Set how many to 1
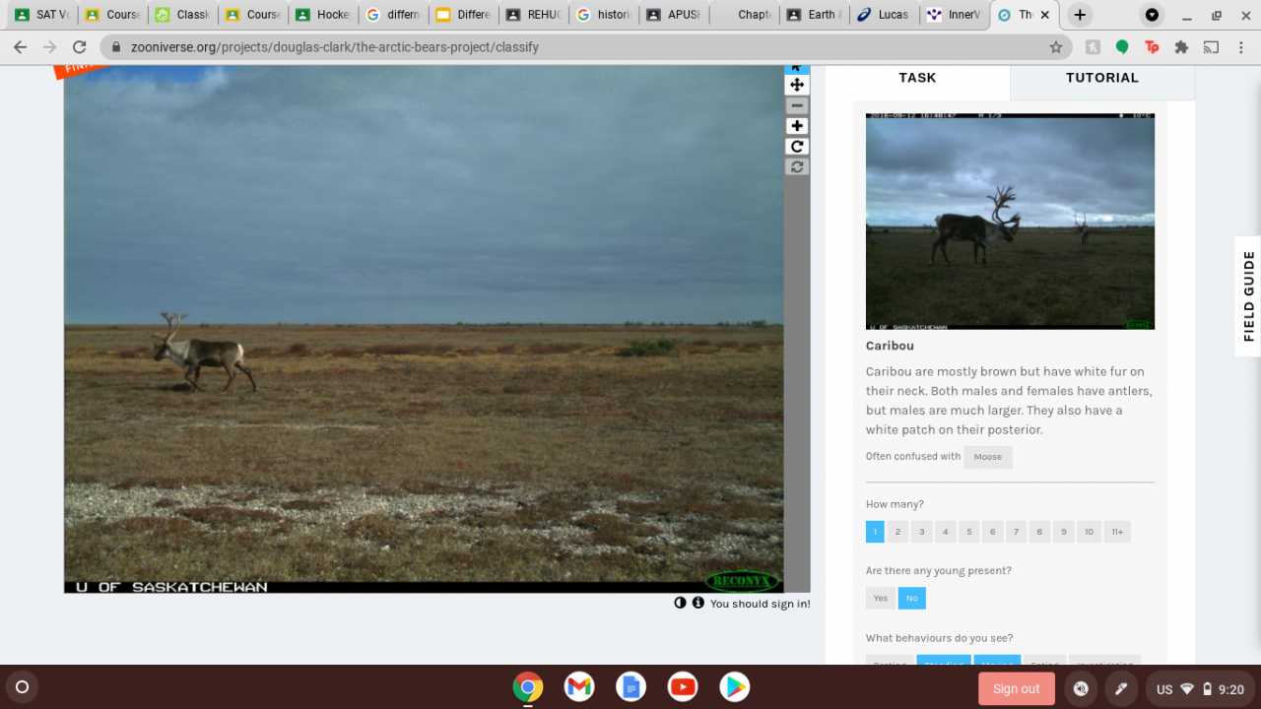 [875, 532]
